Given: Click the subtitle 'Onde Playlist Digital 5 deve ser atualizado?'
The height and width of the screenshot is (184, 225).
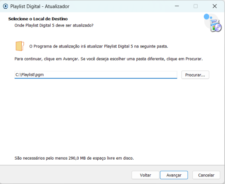Looking at the screenshot, I should (x=54, y=25).
